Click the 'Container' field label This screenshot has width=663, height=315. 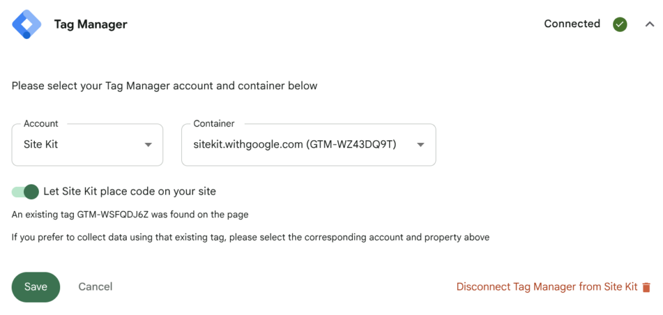(214, 124)
